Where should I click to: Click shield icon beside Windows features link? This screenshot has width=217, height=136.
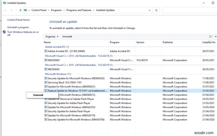4,32
